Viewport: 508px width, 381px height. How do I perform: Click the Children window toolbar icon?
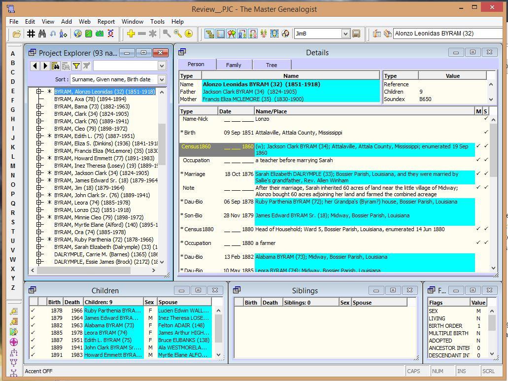242,34
